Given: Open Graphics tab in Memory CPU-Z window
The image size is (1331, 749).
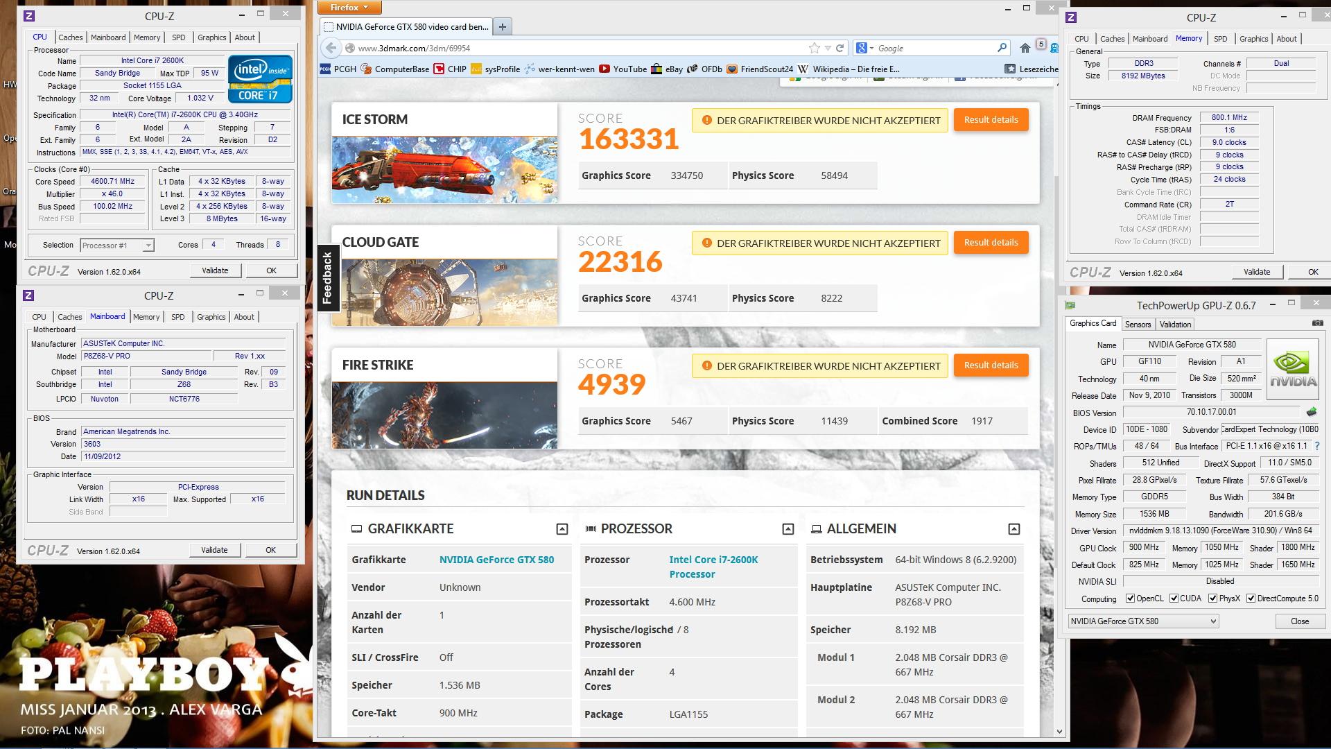Looking at the screenshot, I should click(1254, 39).
